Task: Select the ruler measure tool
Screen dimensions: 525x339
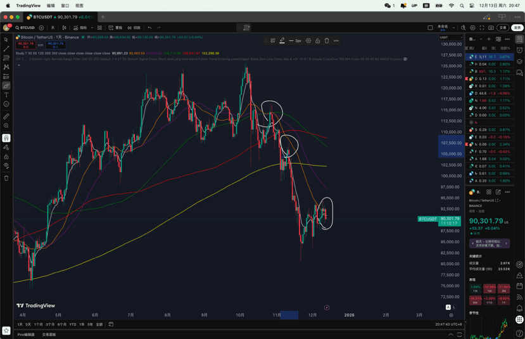Action: click(6, 116)
